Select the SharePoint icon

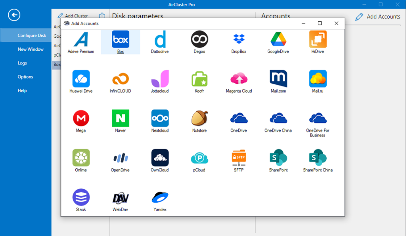point(278,158)
